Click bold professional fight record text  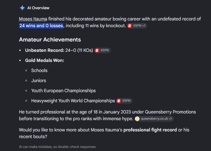[150, 130]
